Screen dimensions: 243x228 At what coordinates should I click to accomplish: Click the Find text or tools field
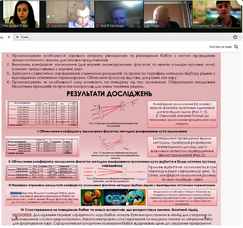coord(221,47)
